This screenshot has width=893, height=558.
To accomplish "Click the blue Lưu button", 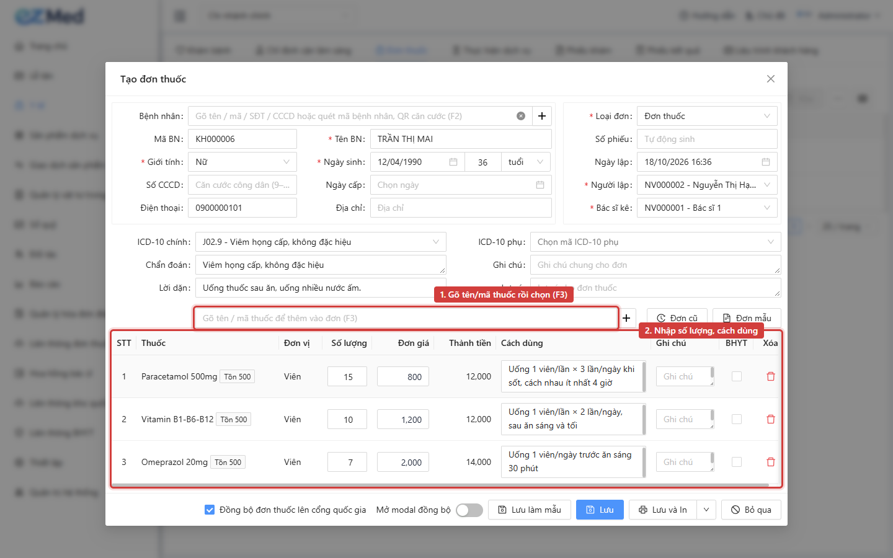I will tap(600, 510).
